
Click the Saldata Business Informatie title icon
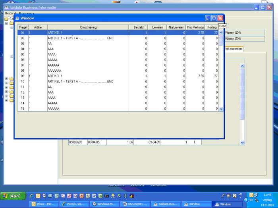click(x=6, y=7)
